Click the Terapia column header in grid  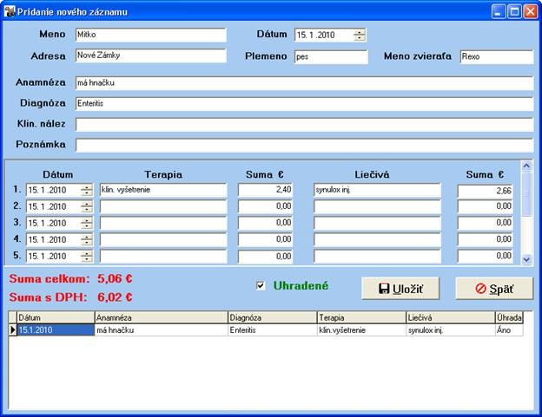(362, 317)
